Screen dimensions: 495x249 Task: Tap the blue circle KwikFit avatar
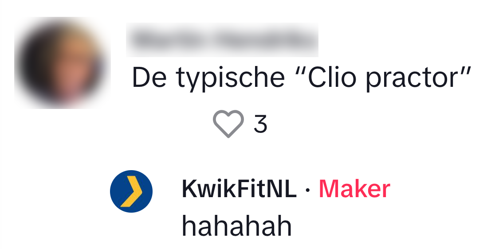pos(131,191)
